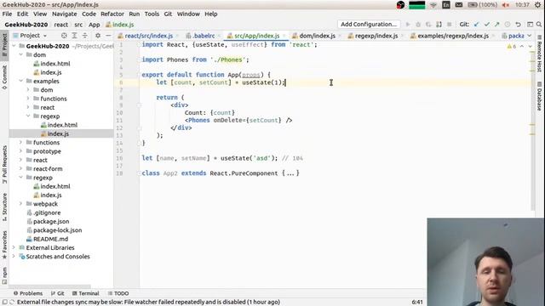The width and height of the screenshot is (545, 306).
Task: Open Project panel settings gear
Action: [x=98, y=36]
